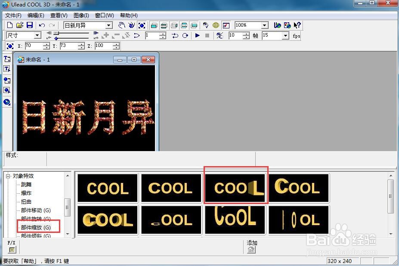
Task: Click down arrow of effect tree scrollbar
Action: [68, 234]
